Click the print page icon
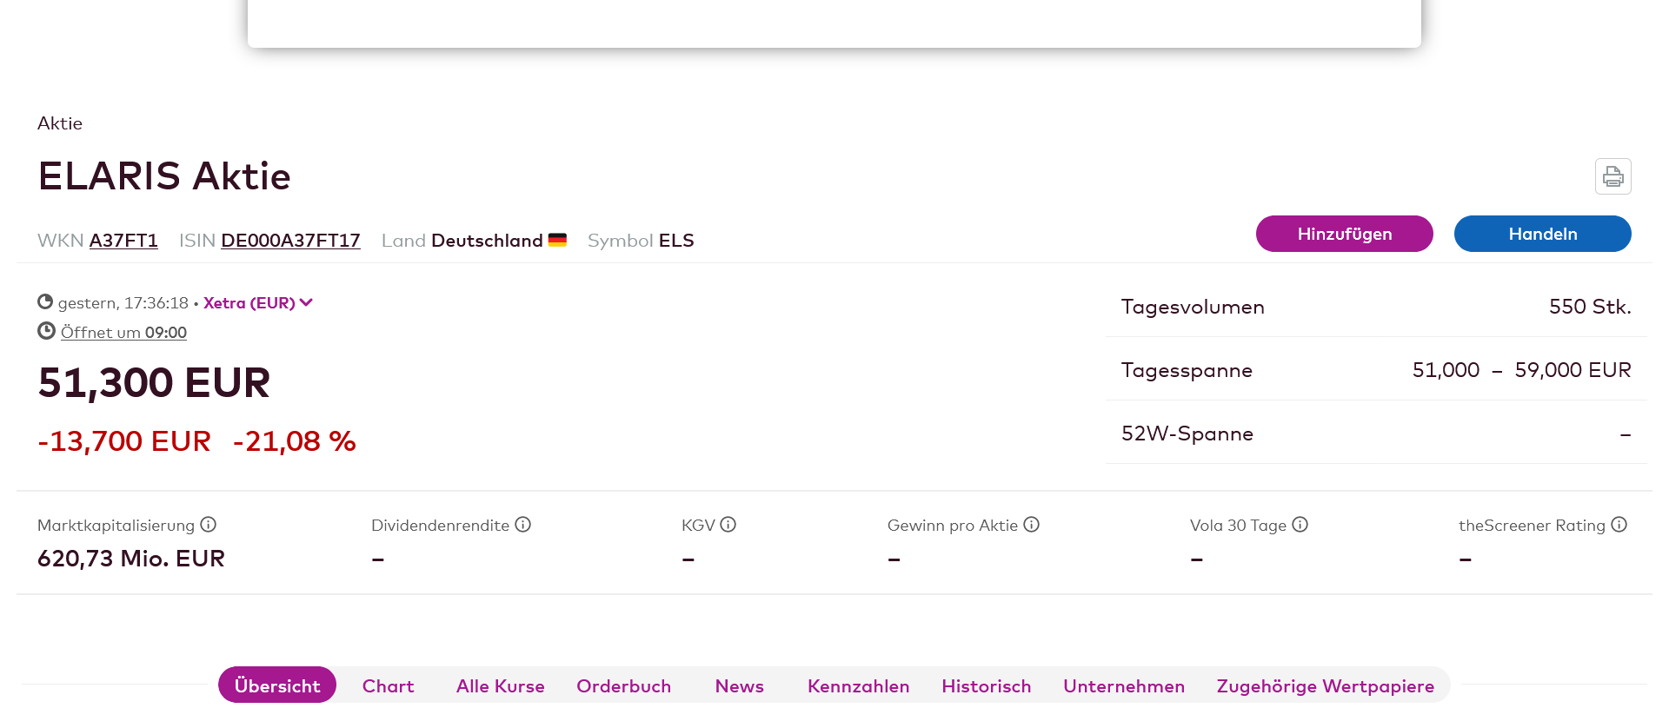 coord(1612,176)
